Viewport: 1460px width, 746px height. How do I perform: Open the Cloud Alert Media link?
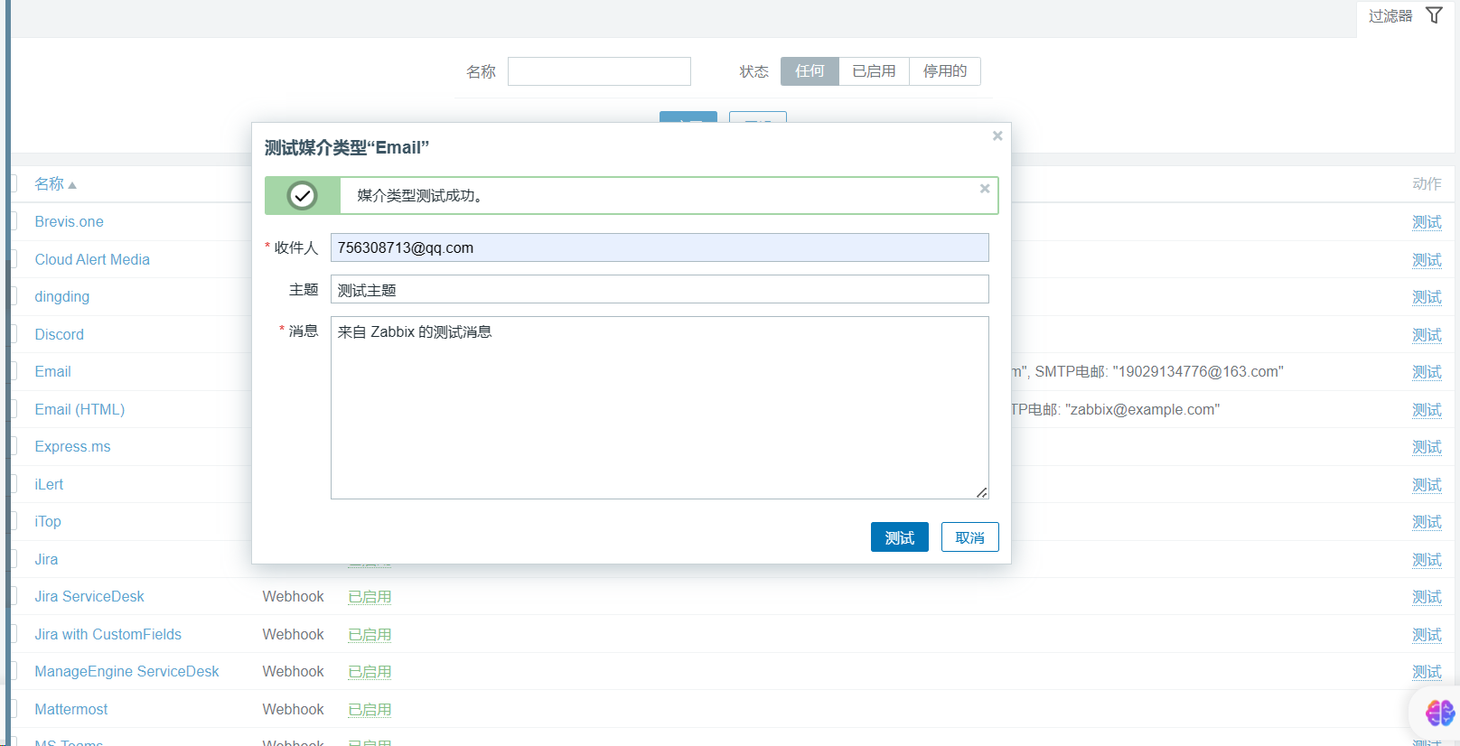click(92, 259)
